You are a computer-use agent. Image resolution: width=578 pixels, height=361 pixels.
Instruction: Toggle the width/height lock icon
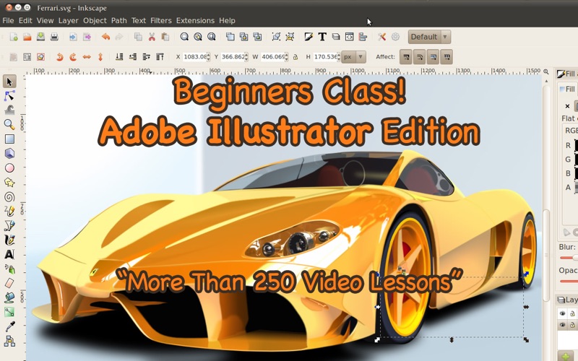pyautogui.click(x=296, y=57)
